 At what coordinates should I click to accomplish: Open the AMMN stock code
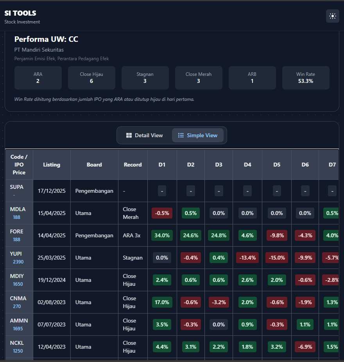click(19, 321)
